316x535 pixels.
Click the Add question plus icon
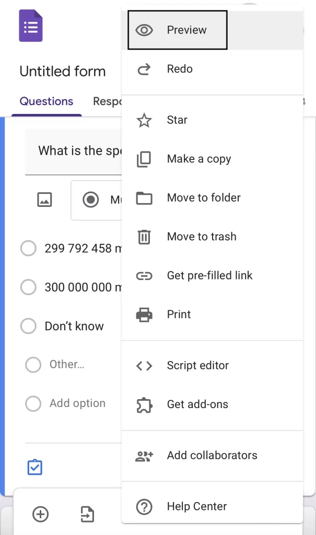click(x=40, y=515)
